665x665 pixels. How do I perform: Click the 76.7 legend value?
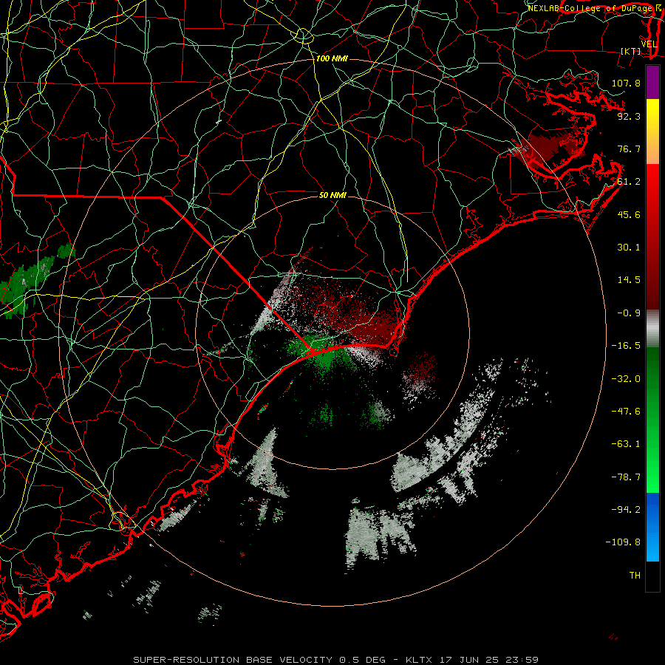coord(629,149)
